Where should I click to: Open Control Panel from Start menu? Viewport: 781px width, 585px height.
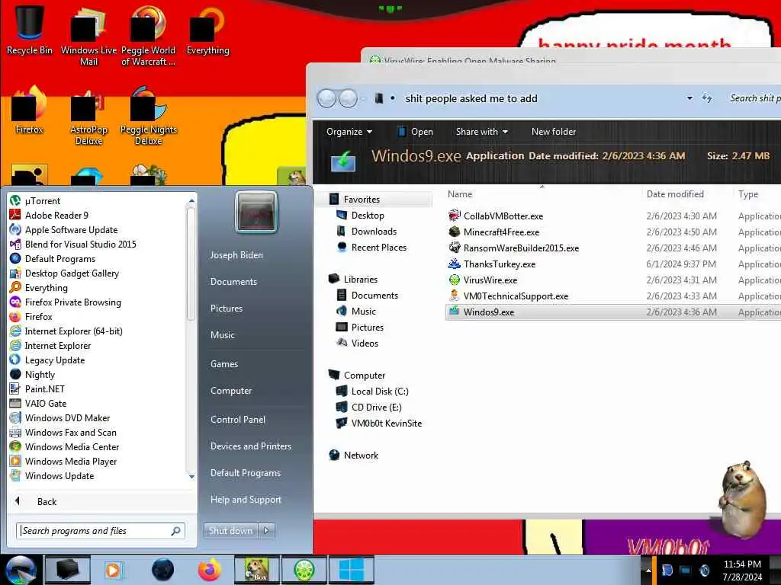[x=238, y=420]
